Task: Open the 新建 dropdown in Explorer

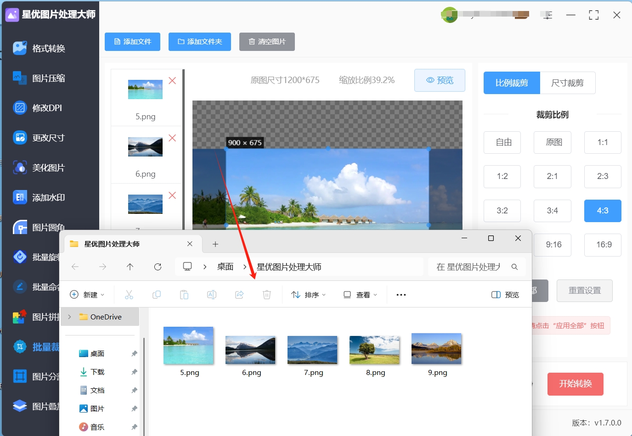Action: [87, 295]
